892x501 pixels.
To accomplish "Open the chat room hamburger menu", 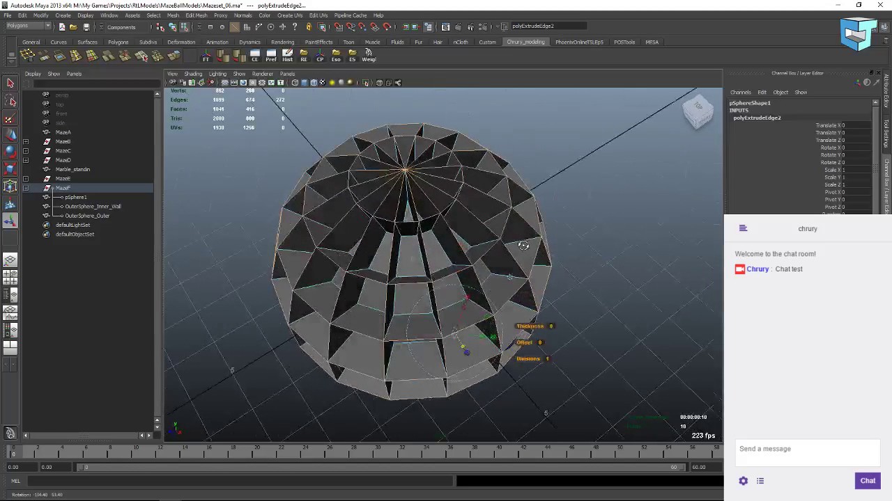I will pyautogui.click(x=743, y=228).
